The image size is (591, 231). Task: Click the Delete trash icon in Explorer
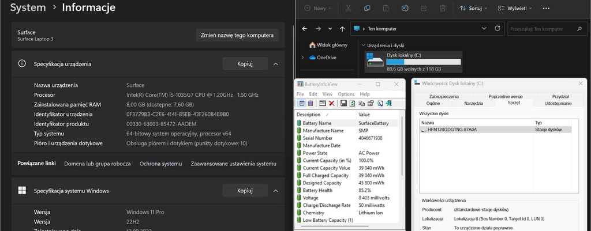click(443, 8)
